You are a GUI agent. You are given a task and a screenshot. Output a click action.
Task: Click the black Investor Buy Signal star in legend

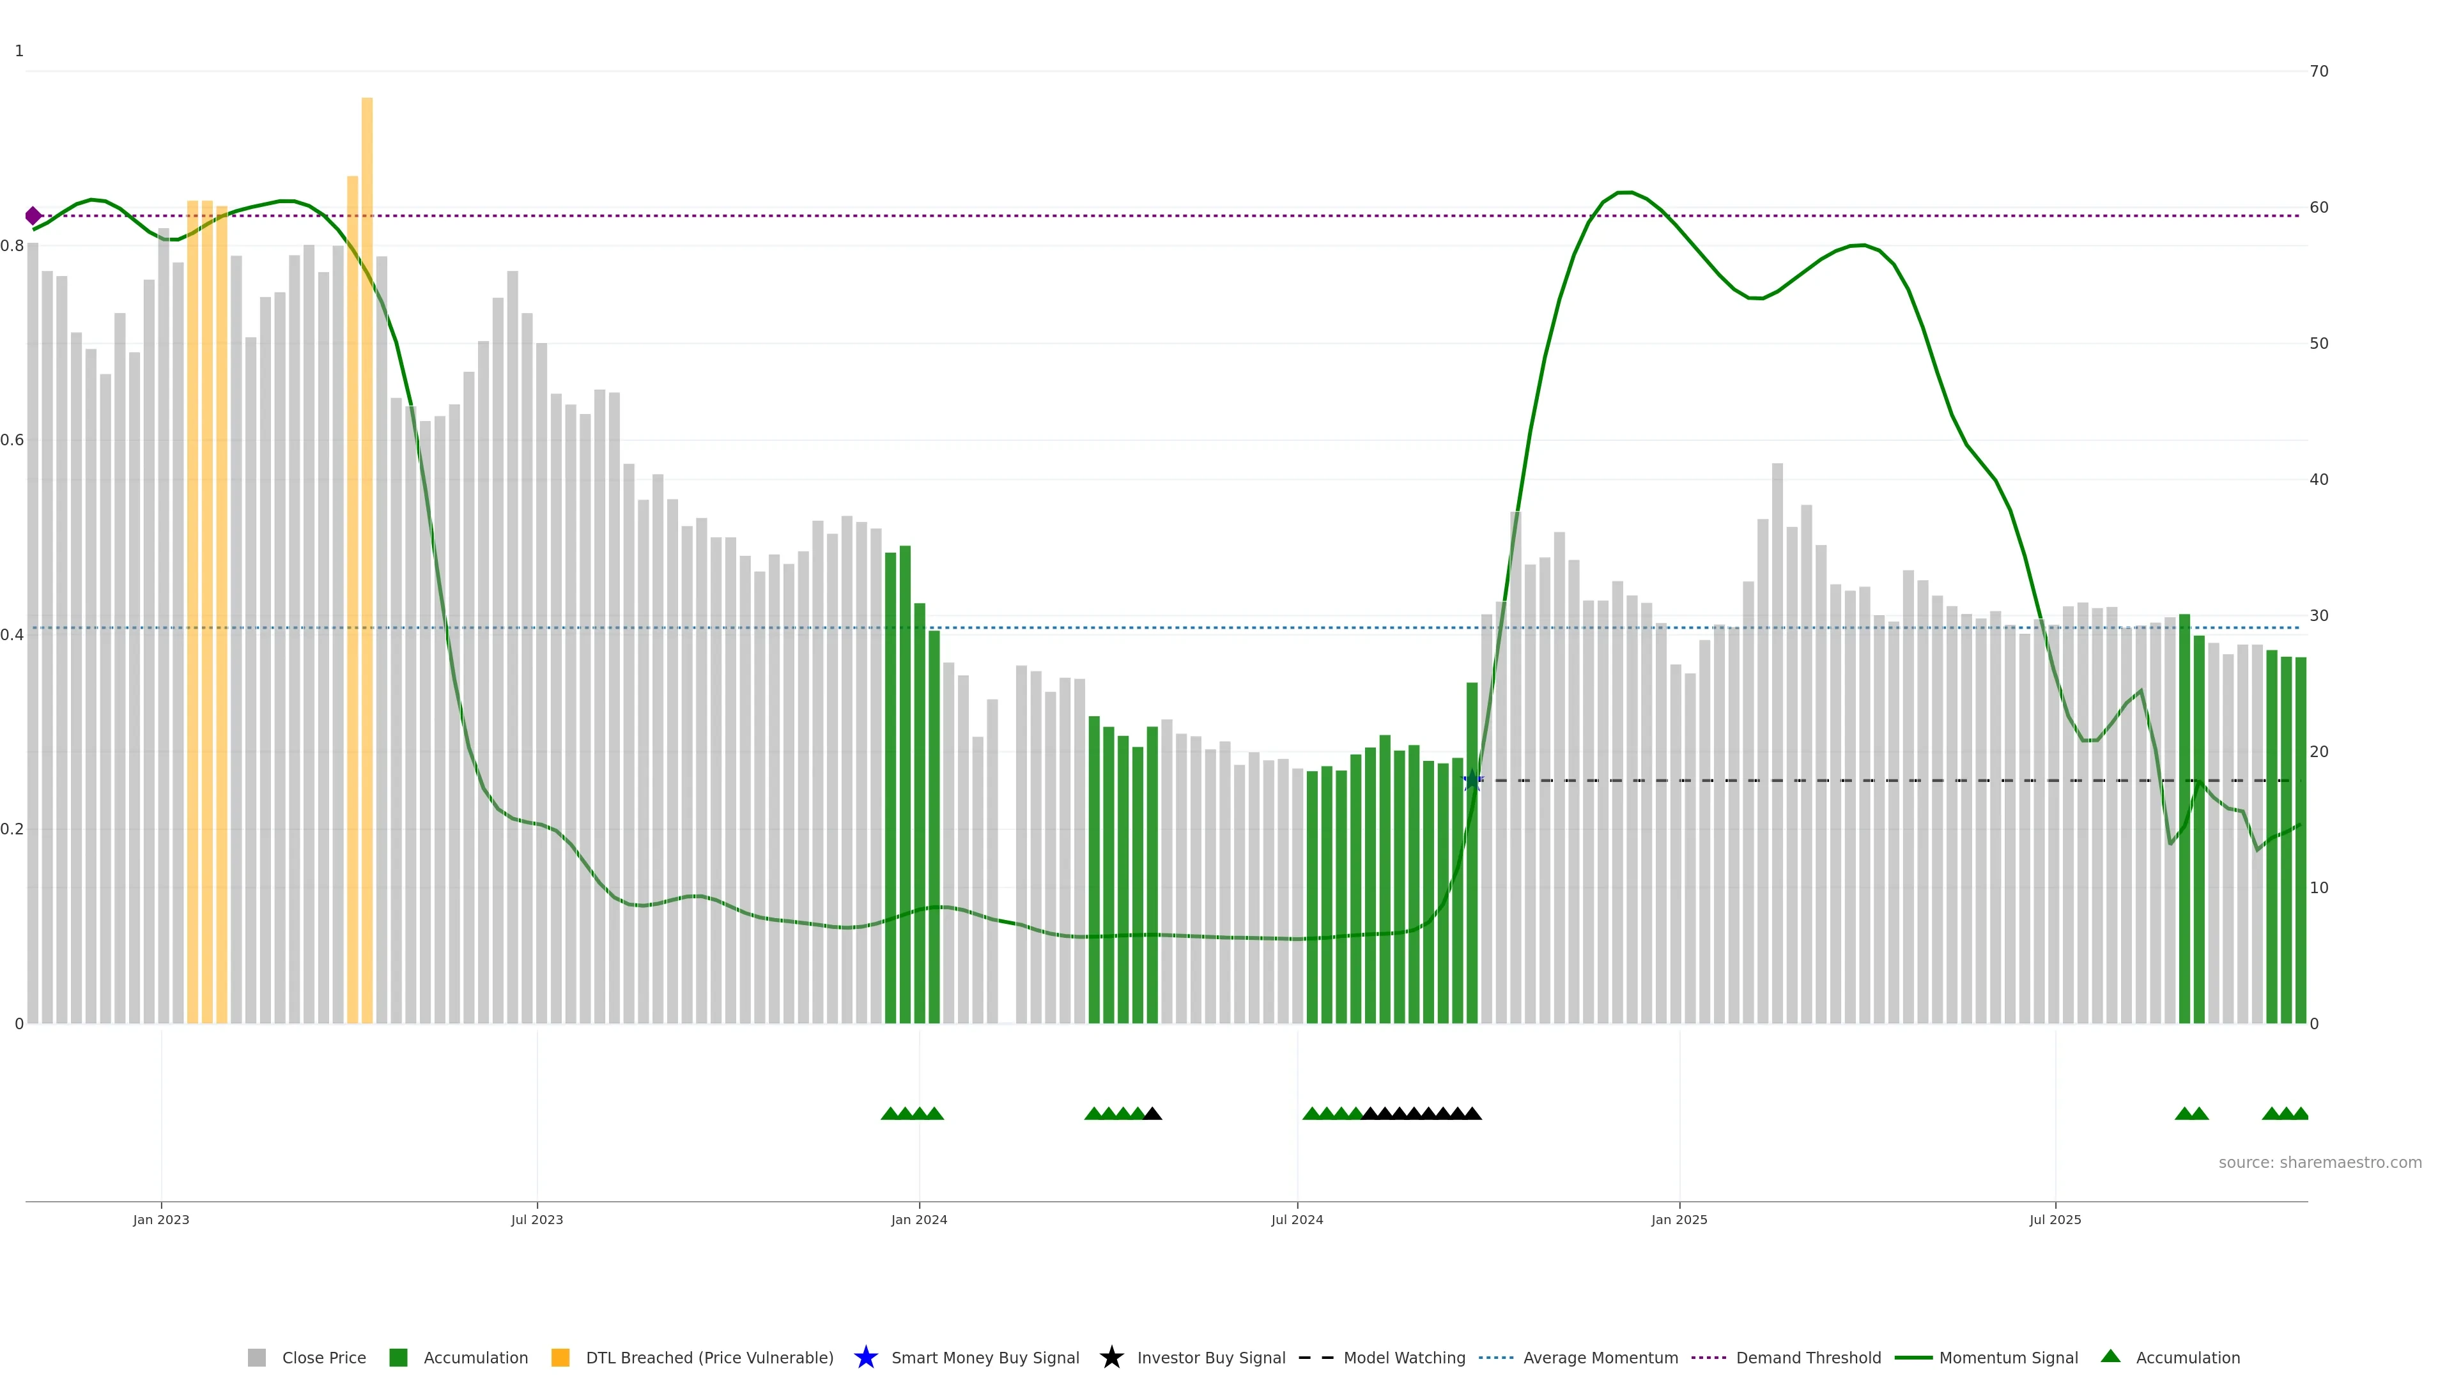point(1111,1357)
